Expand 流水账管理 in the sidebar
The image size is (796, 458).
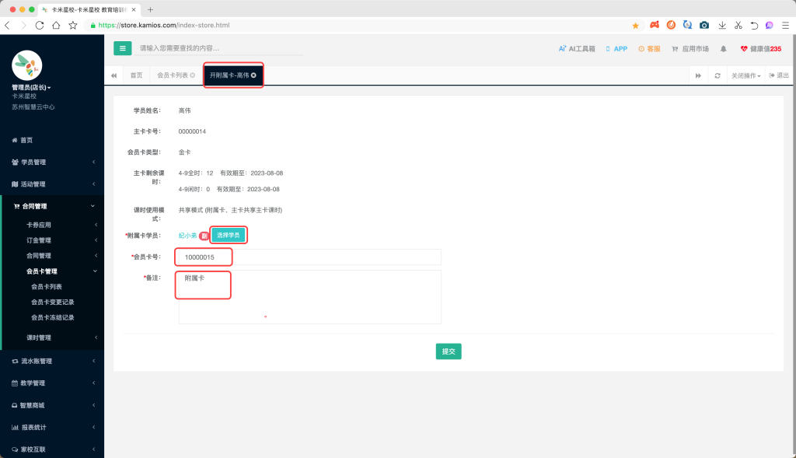click(x=52, y=361)
